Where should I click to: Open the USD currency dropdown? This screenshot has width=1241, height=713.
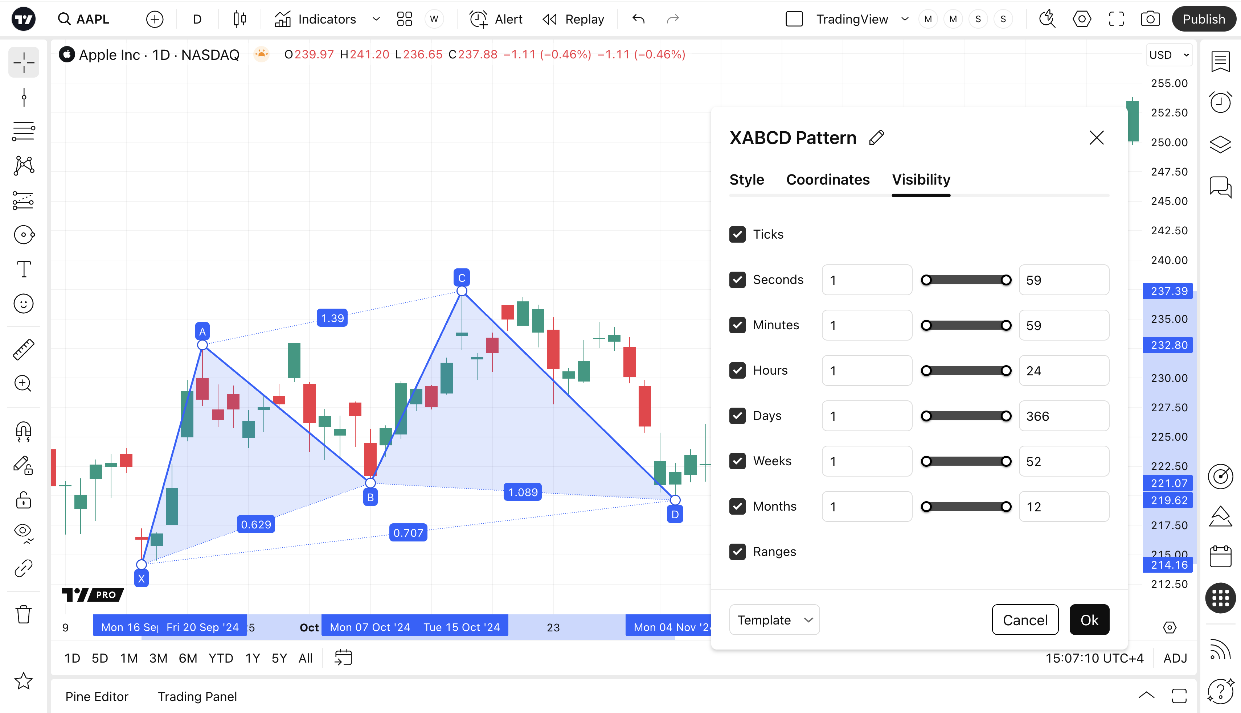tap(1169, 55)
